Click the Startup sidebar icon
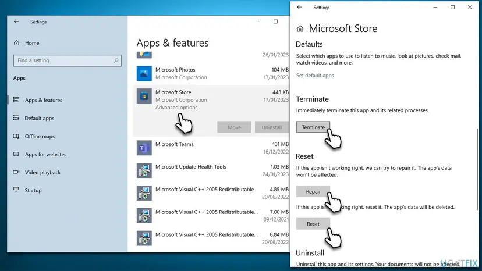 [x=16, y=190]
